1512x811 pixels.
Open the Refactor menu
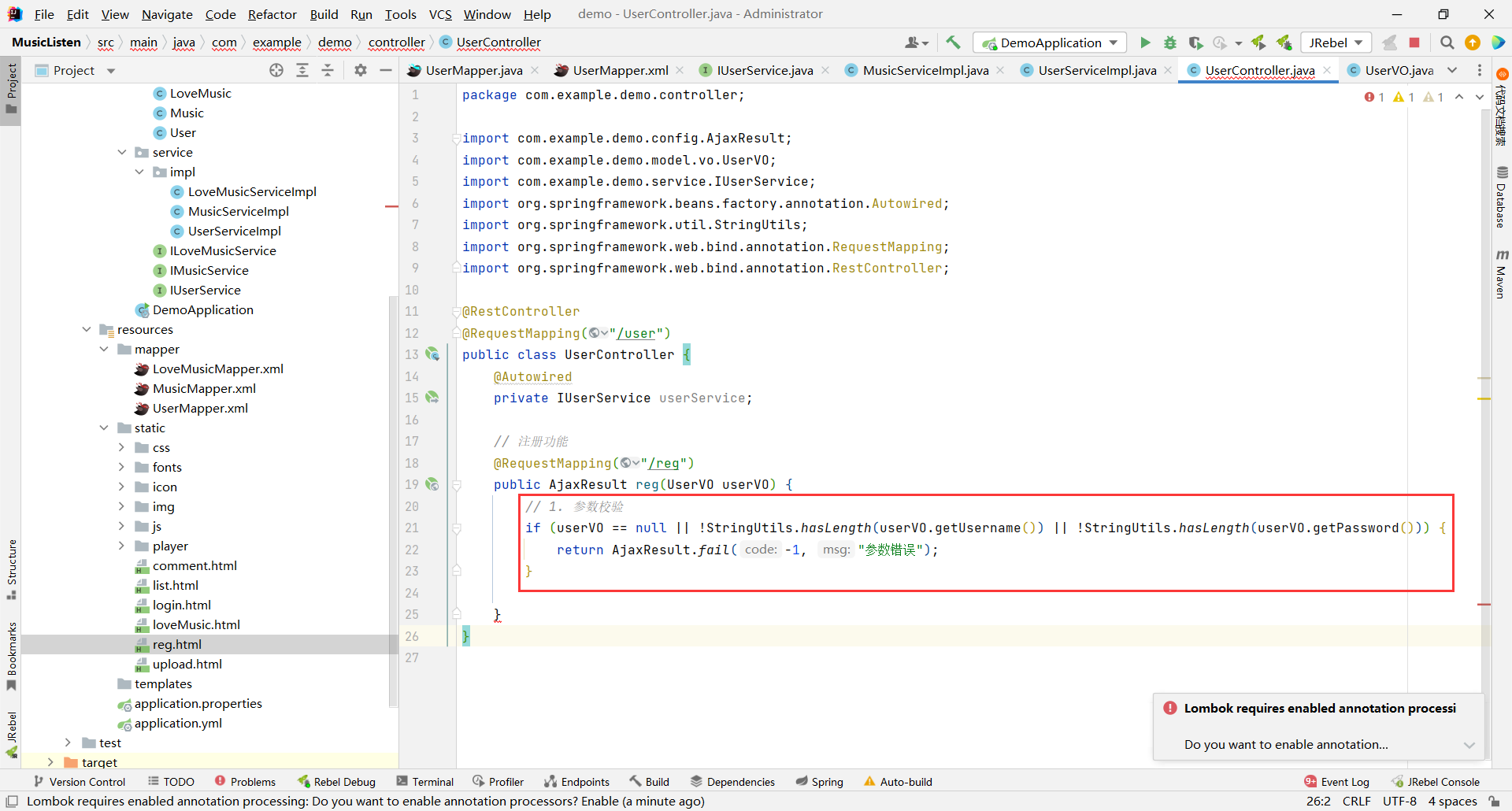pos(272,14)
